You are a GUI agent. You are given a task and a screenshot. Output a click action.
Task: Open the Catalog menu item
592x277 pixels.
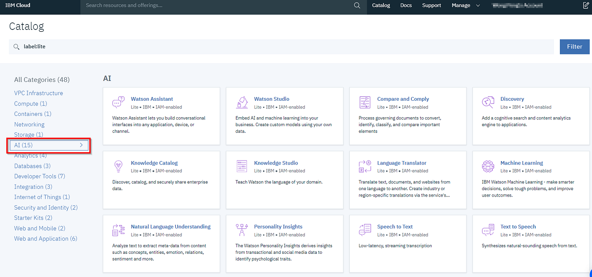[381, 5]
